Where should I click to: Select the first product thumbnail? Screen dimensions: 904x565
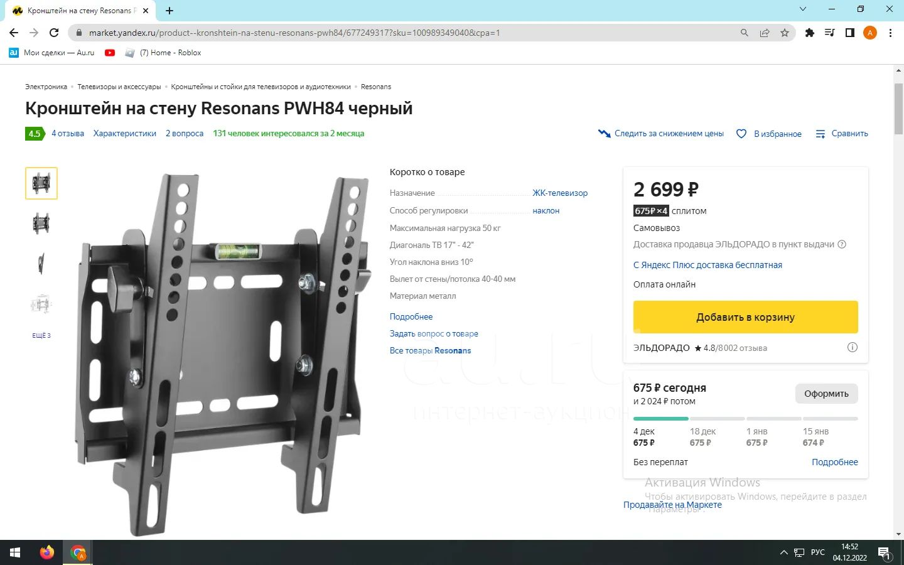coord(41,183)
